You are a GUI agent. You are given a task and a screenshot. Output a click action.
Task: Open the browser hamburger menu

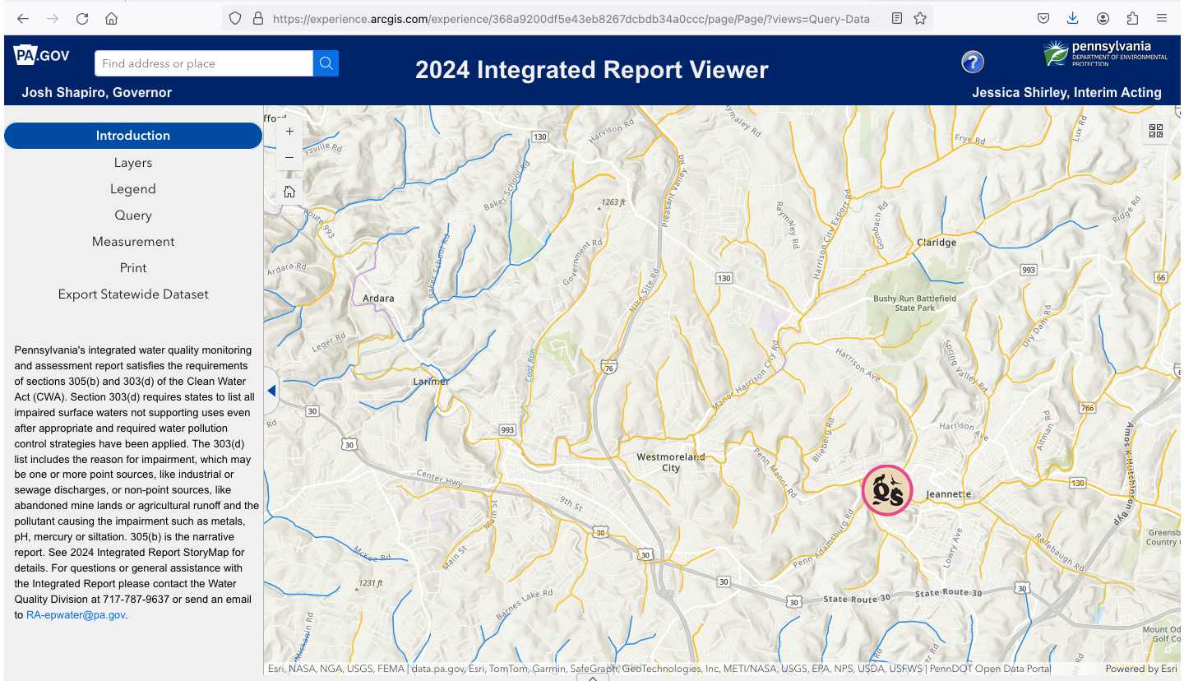click(x=1162, y=18)
